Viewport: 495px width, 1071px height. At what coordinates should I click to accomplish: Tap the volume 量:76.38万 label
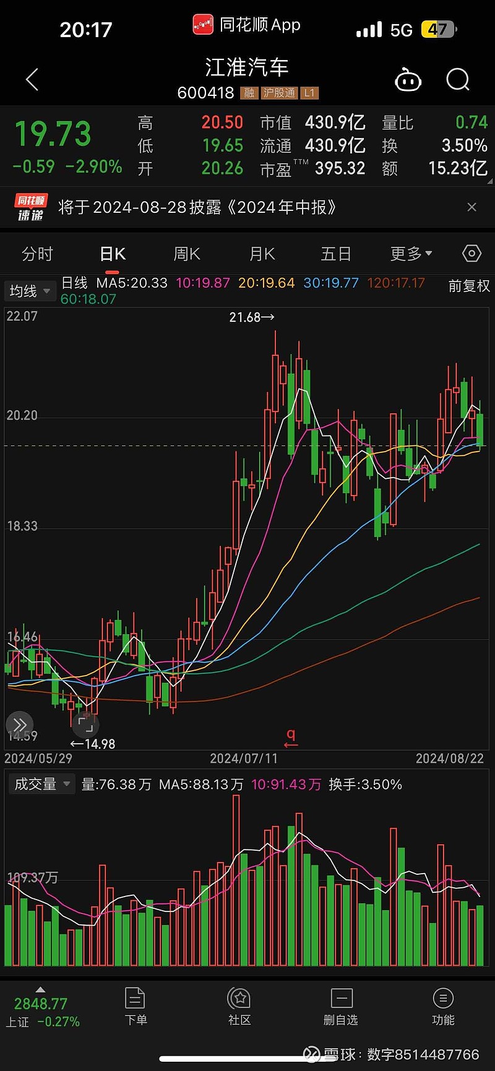[x=116, y=785]
